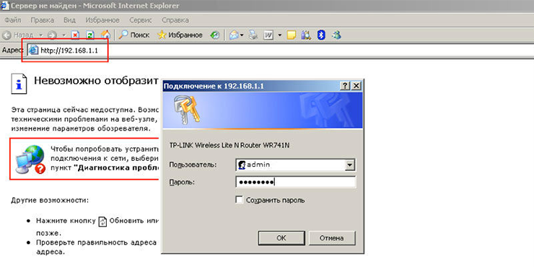Click the Print toolbar icon

coord(253,35)
